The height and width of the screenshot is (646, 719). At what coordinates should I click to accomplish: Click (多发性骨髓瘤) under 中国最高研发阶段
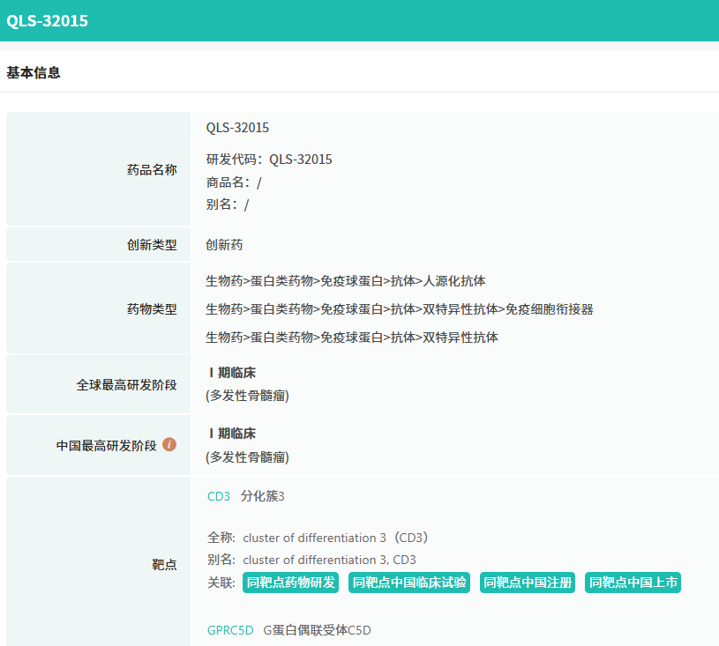coord(248,457)
